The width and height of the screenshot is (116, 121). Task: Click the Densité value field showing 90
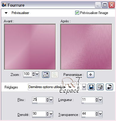tap(39, 114)
